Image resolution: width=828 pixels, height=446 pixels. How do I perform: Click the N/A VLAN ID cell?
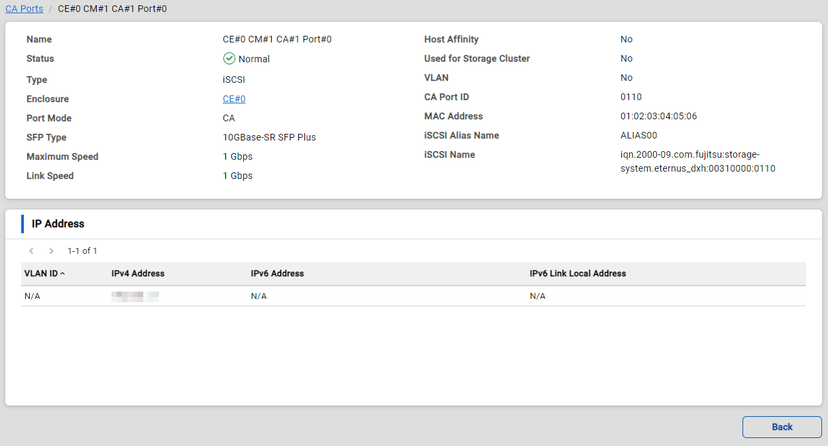(32, 296)
